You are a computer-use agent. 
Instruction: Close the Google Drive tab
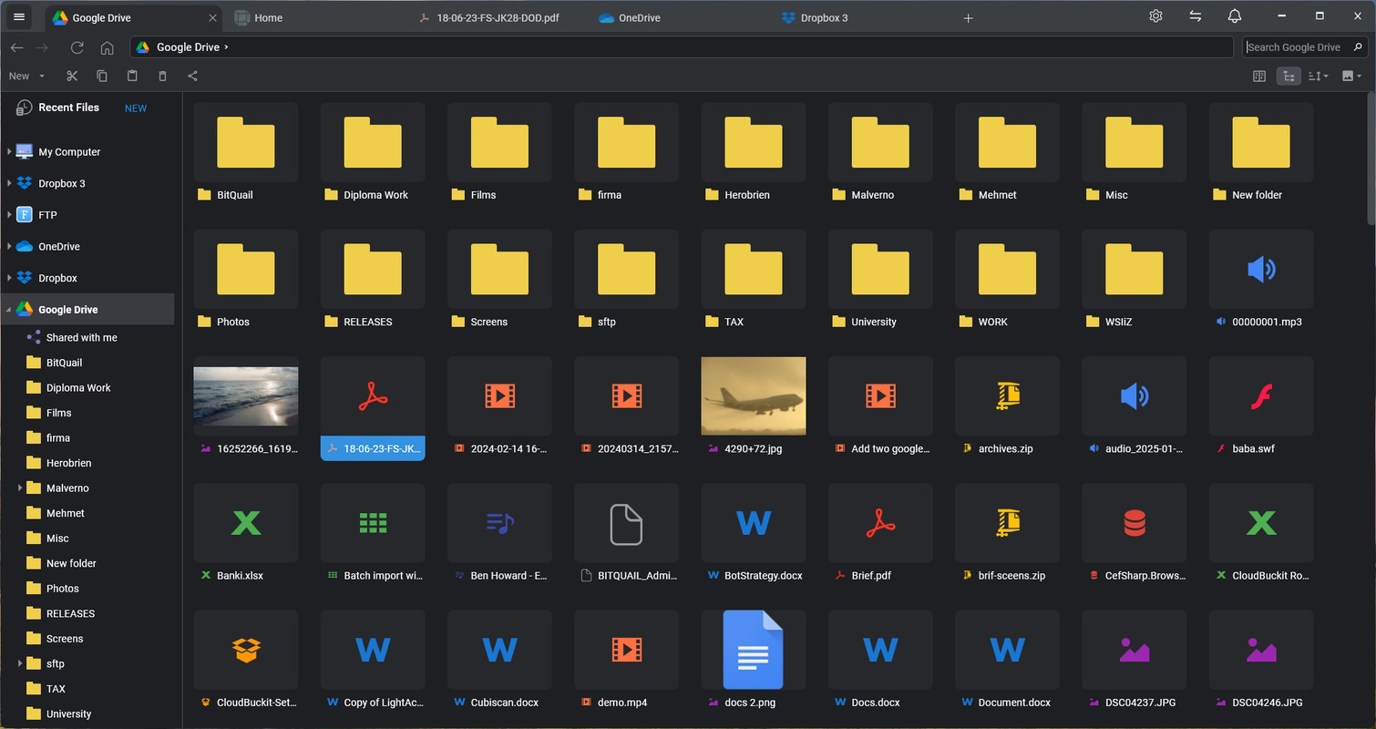click(x=213, y=17)
